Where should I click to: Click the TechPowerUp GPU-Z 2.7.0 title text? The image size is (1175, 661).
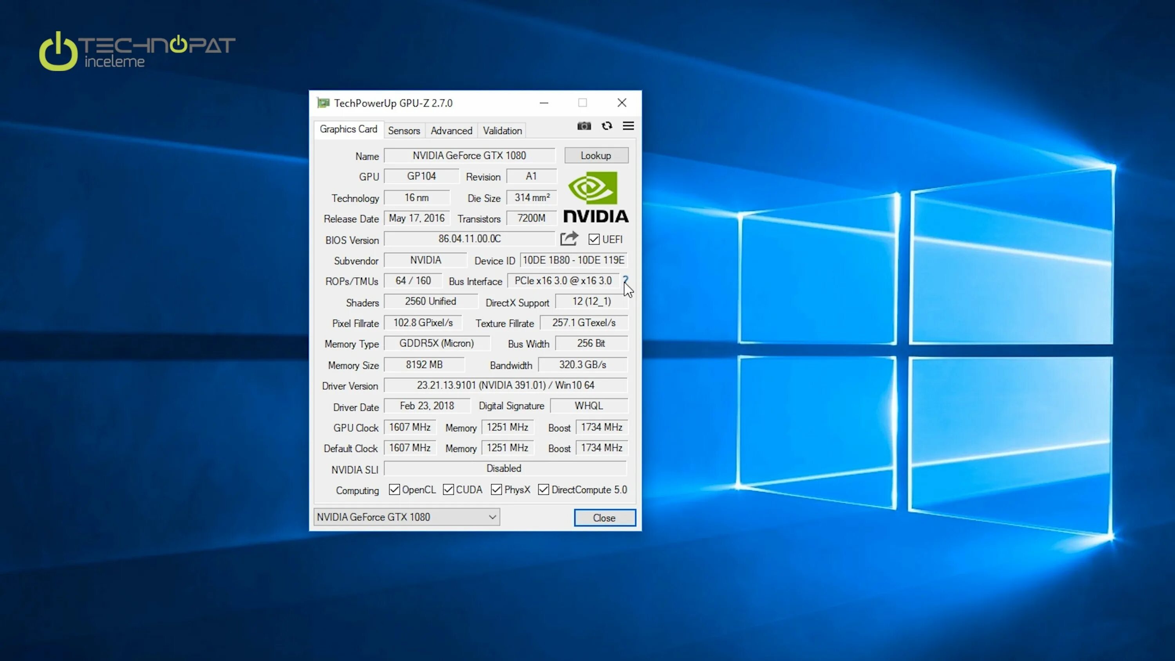point(393,103)
